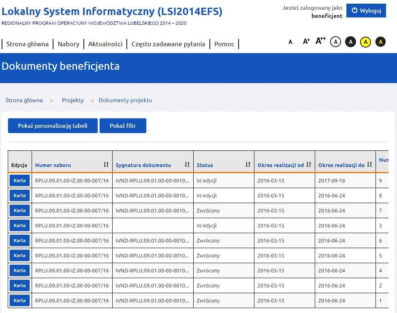Click the Status column header text
397x313 pixels.
[205, 165]
